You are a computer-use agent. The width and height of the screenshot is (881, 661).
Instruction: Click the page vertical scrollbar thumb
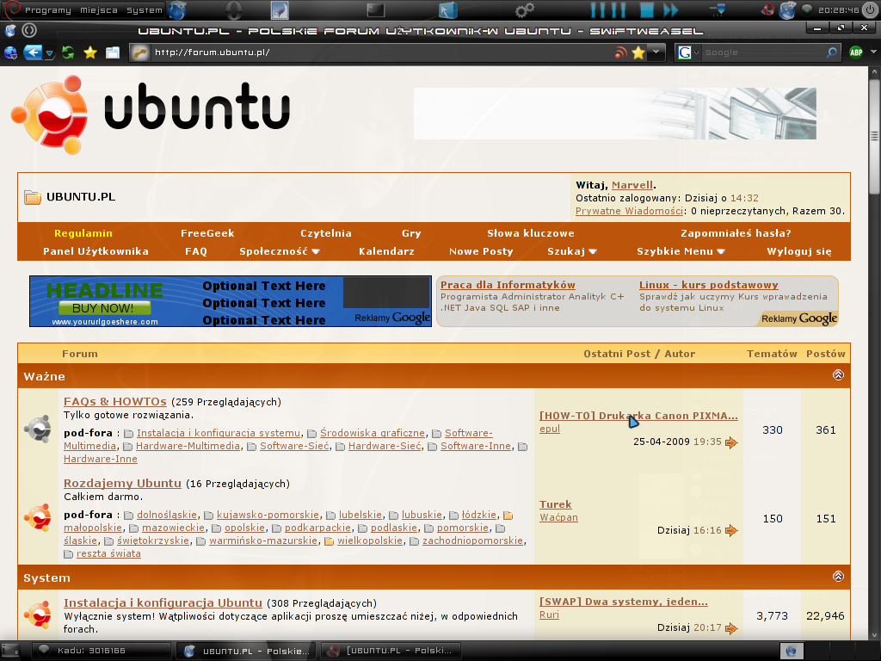pyautogui.click(x=874, y=137)
